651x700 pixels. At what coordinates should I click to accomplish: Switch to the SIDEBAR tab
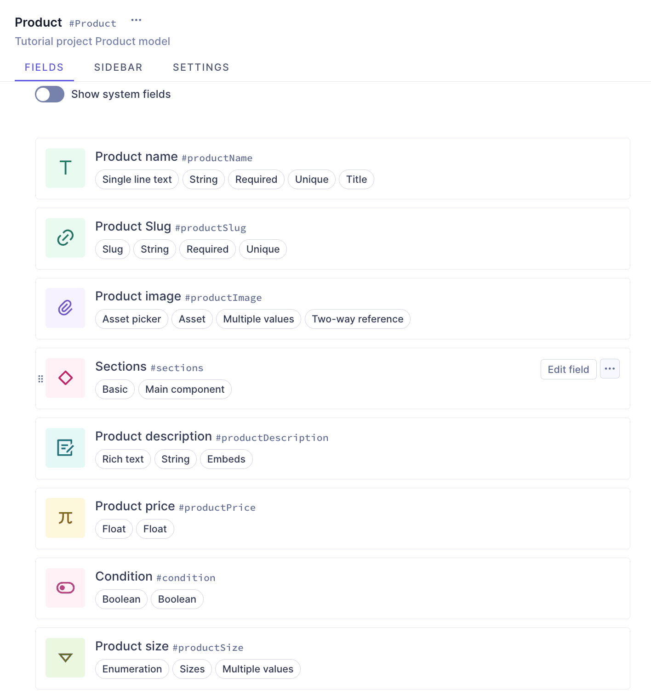click(x=118, y=68)
